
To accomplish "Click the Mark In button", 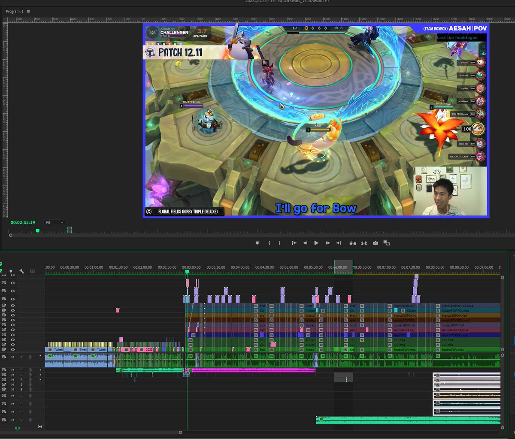I will point(269,243).
